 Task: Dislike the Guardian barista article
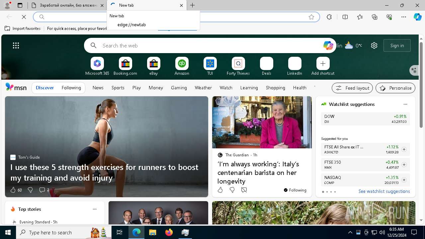tap(232, 190)
